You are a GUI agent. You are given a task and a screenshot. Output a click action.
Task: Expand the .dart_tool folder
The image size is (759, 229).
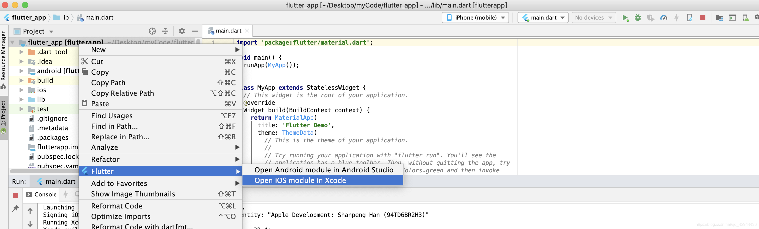(x=21, y=52)
